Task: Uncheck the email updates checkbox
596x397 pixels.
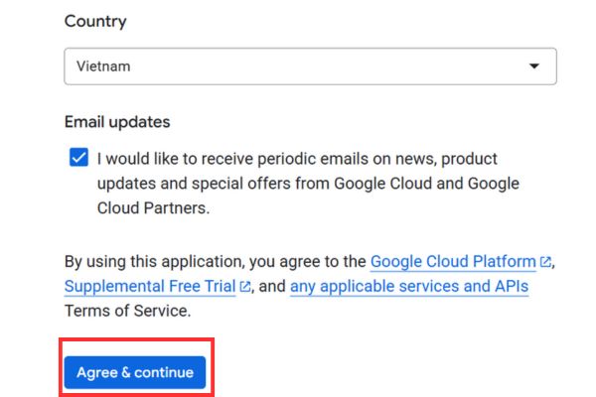Action: point(78,159)
